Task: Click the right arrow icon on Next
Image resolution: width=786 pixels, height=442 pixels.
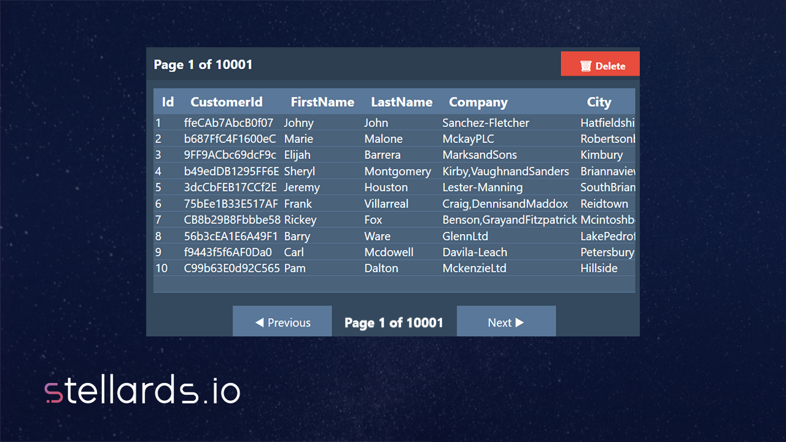Action: click(x=519, y=322)
